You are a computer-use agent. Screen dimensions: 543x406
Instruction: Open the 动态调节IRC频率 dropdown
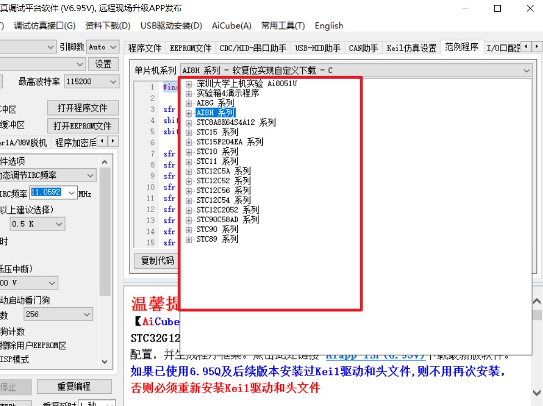[91, 176]
